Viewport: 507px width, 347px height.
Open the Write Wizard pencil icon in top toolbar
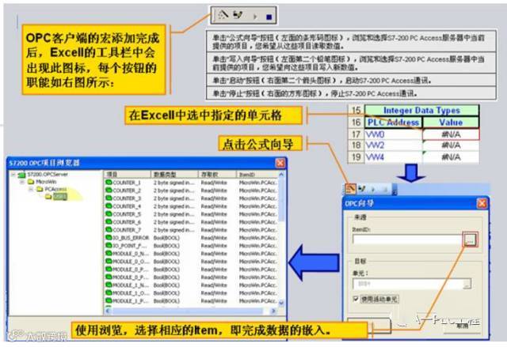coord(238,15)
